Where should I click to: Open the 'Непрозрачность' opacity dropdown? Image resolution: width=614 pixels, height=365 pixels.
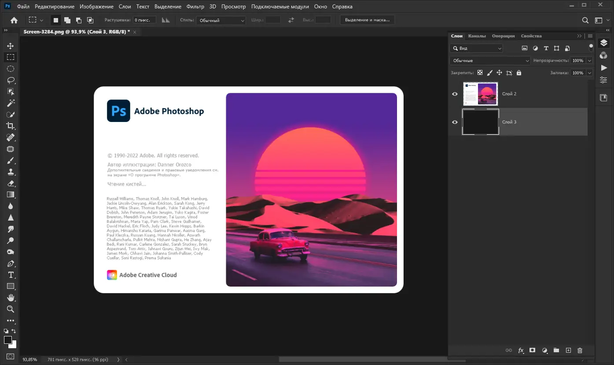[588, 60]
